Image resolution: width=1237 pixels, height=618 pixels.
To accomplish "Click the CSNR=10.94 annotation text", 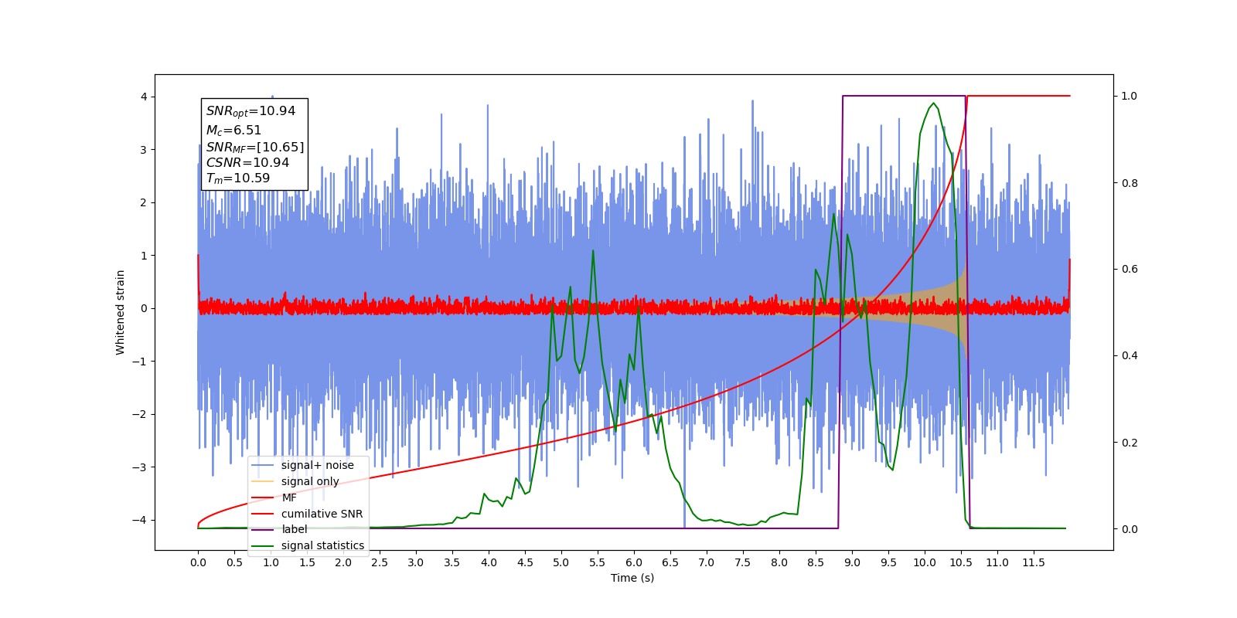I will coord(247,163).
